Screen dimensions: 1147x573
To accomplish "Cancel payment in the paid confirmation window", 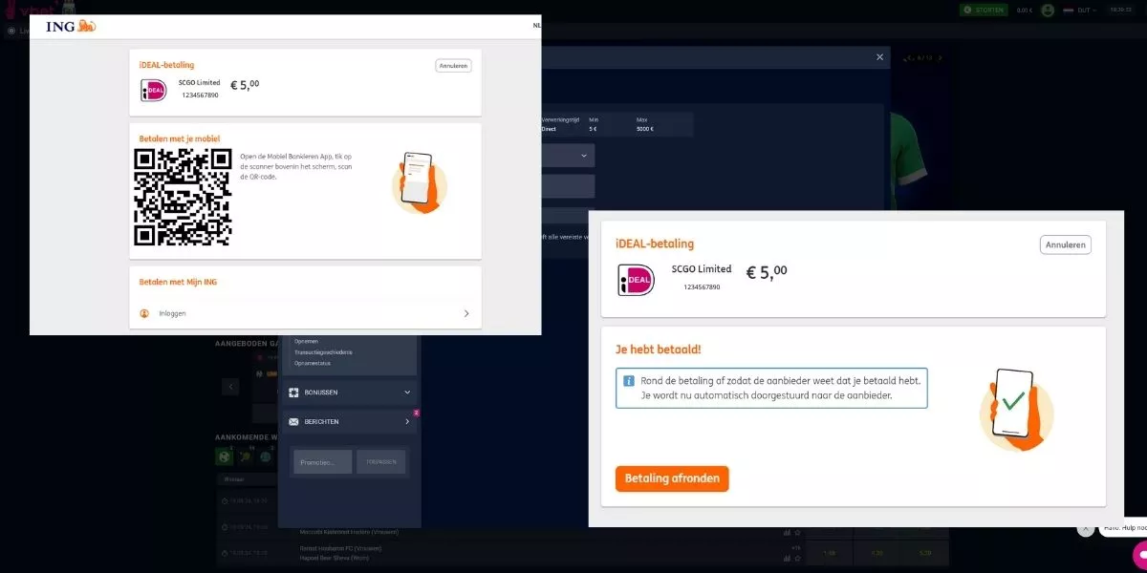I will (1066, 245).
